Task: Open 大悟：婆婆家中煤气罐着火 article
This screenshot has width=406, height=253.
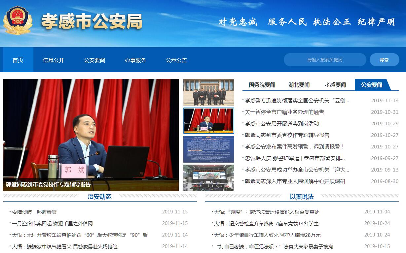Action: 65,246
